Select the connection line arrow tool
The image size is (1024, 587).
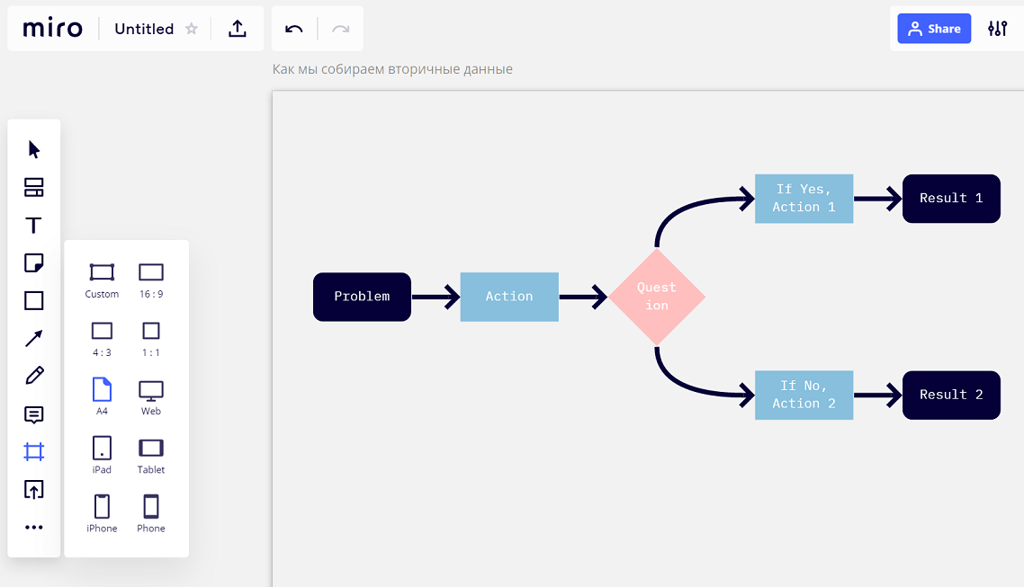pyautogui.click(x=34, y=339)
